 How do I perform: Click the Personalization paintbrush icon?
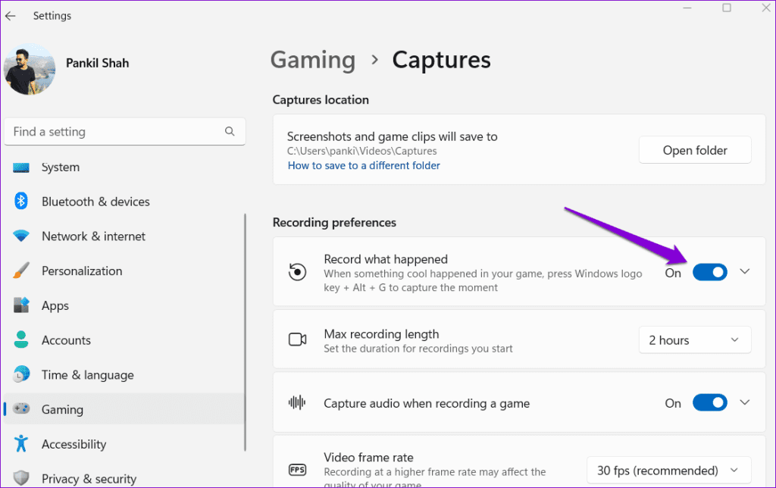click(x=21, y=271)
